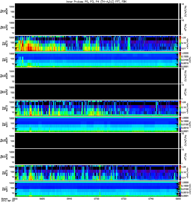Click the 0700 time axis label
The image size is (193, 206).
(97, 199)
